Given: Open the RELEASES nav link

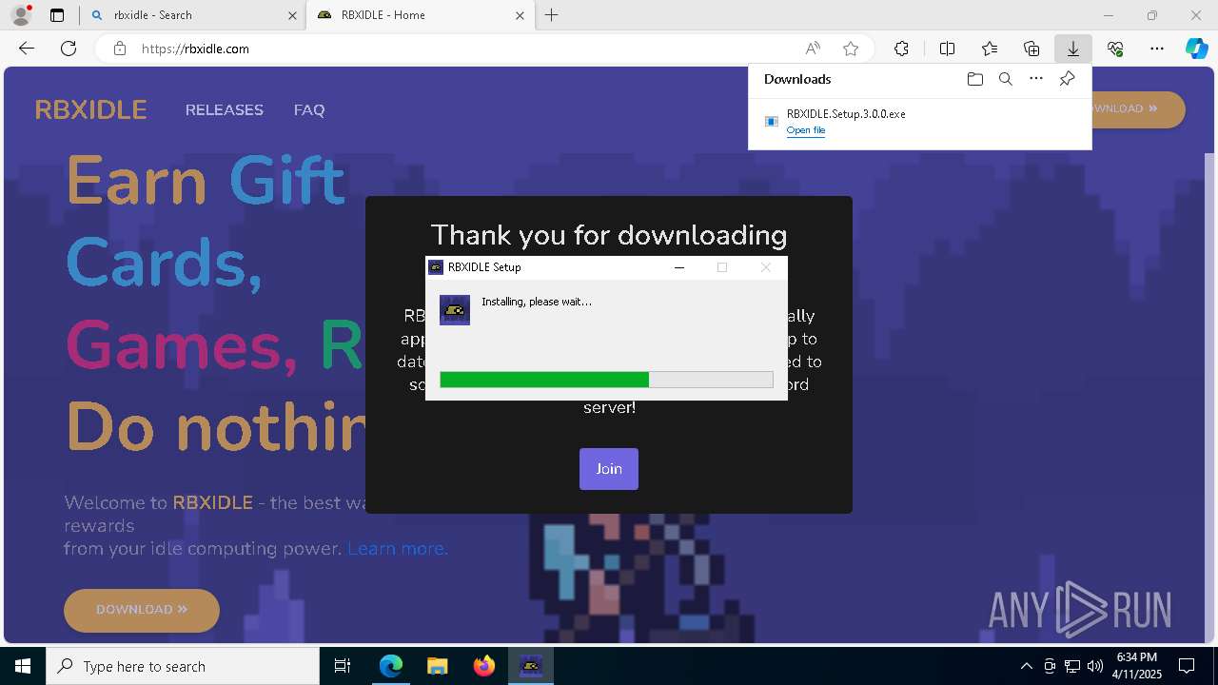Looking at the screenshot, I should 225,110.
